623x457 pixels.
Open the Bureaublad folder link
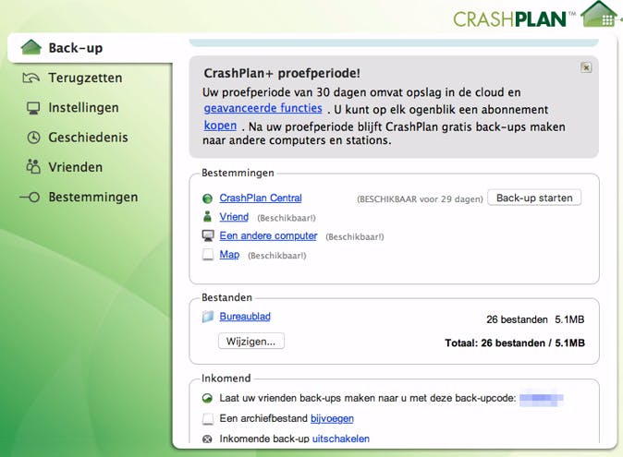pos(245,317)
